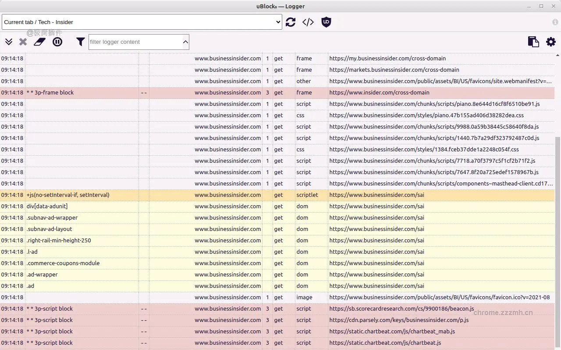Click the gray X clear-selection icon

[x=23, y=42]
